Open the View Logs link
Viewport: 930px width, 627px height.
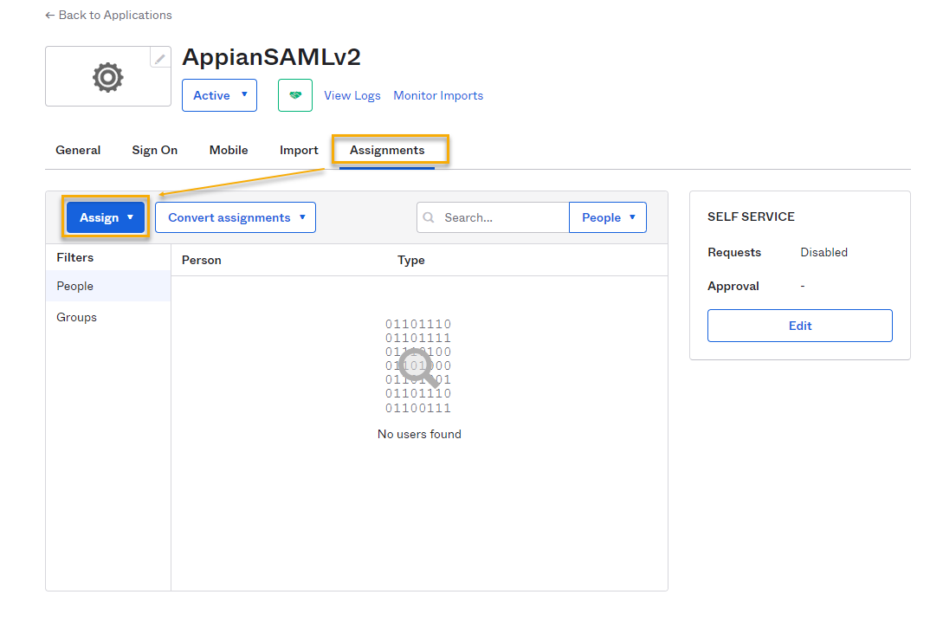pyautogui.click(x=352, y=95)
